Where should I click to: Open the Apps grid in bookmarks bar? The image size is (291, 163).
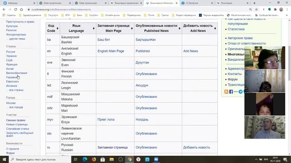[4, 15]
